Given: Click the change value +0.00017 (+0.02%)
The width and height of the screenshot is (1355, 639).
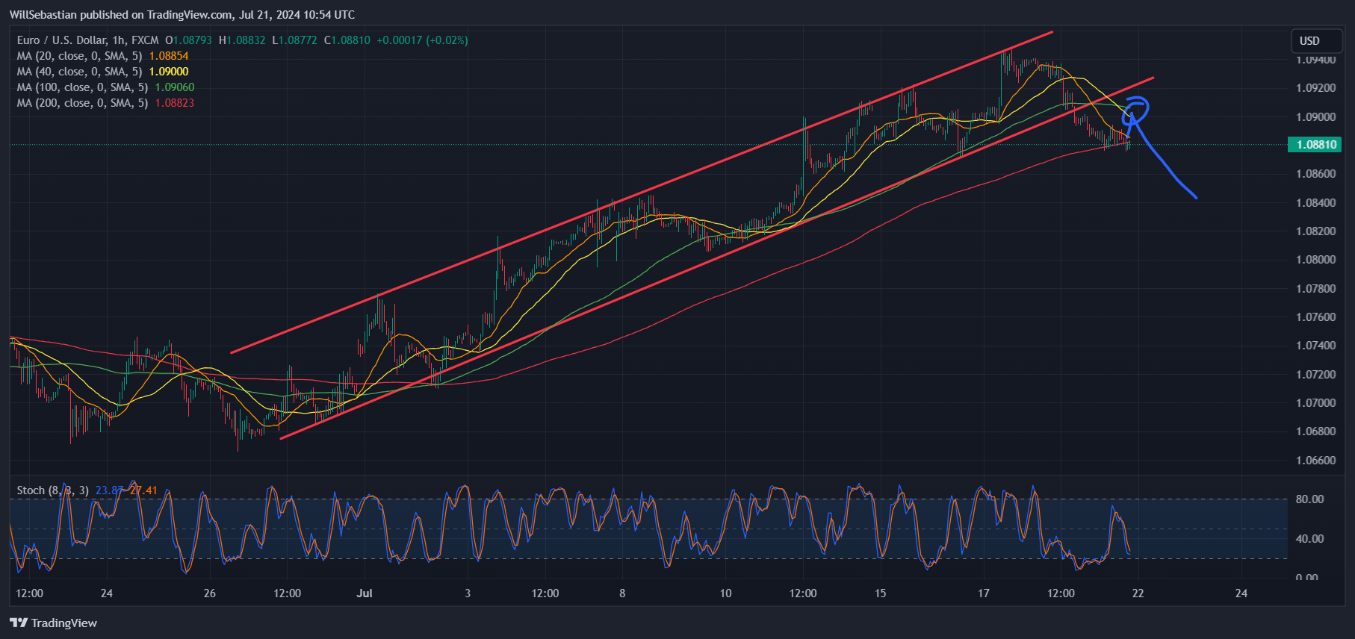Looking at the screenshot, I should (422, 40).
